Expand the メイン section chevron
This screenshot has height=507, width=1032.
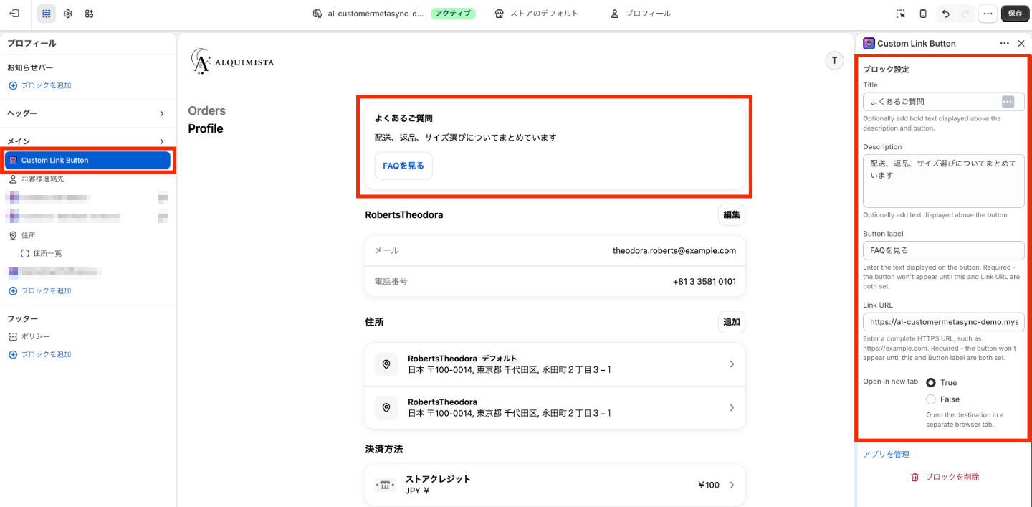coord(162,141)
